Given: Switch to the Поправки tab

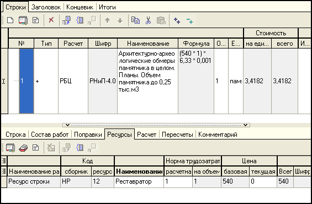Looking at the screenshot, I should pyautogui.click(x=88, y=135).
